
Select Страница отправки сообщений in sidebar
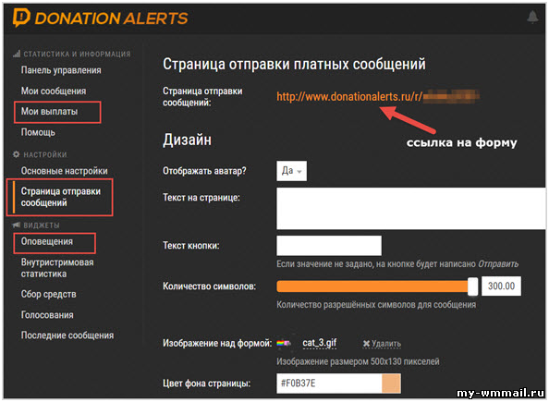(x=61, y=197)
